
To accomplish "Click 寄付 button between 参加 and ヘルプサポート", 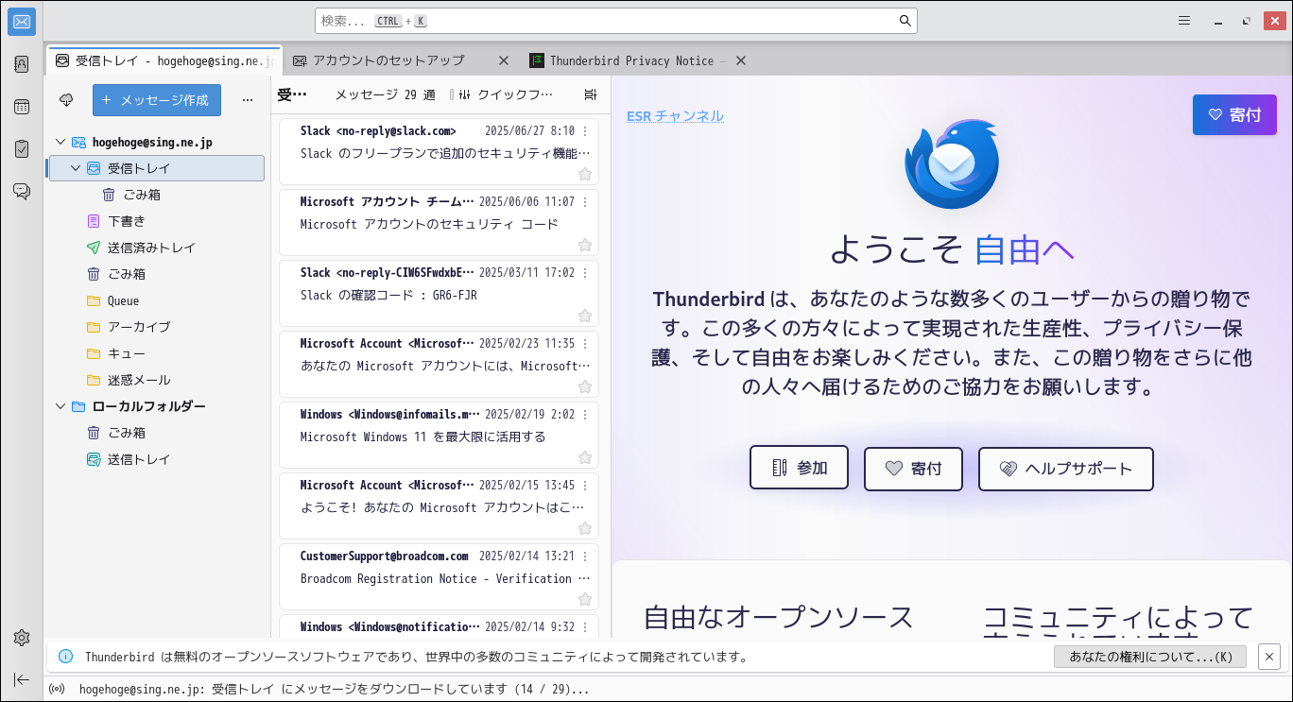I will click(x=913, y=469).
